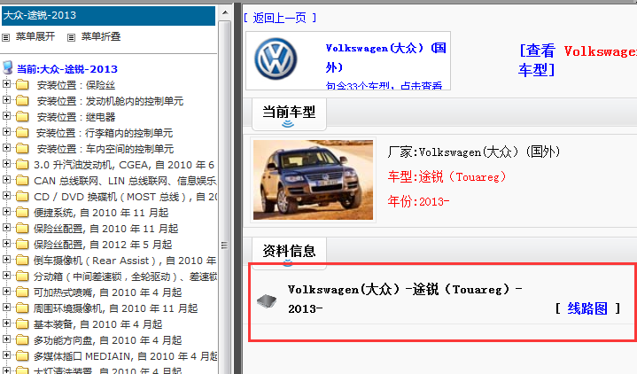Click text 车型:途锐（Touareg）

point(447,177)
